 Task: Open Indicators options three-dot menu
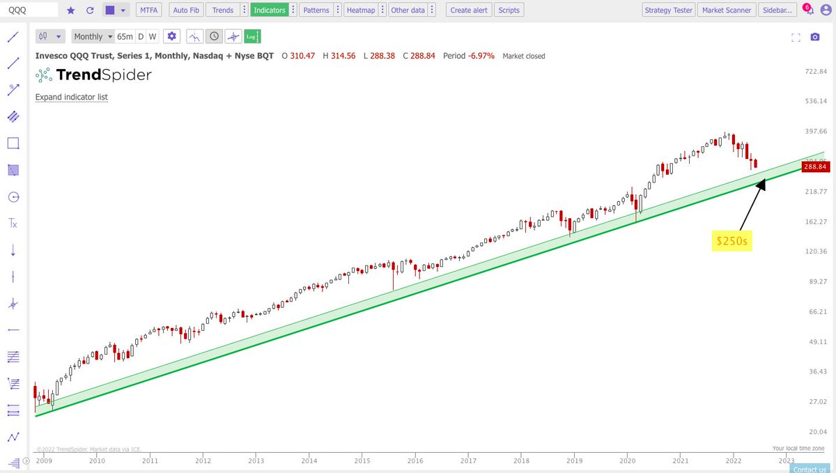[x=293, y=10]
